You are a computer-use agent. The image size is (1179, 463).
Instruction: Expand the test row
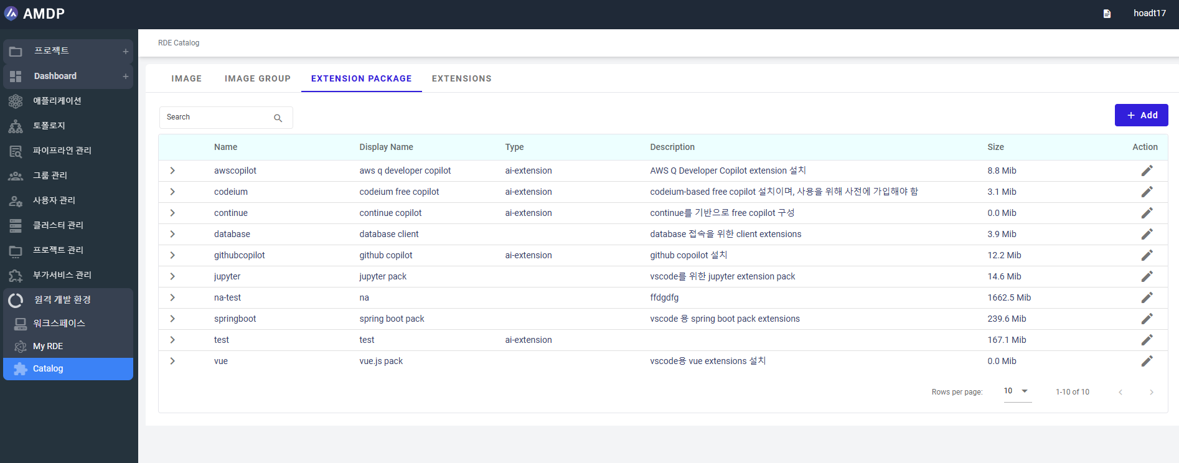coord(172,340)
